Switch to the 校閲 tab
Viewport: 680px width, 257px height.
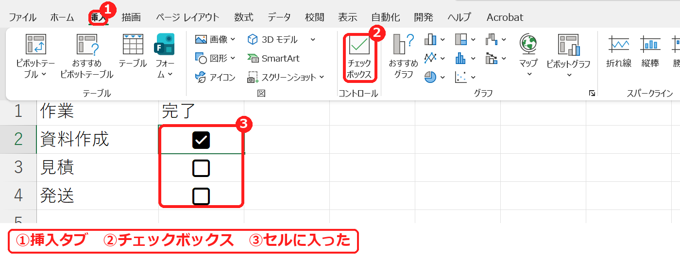[315, 17]
